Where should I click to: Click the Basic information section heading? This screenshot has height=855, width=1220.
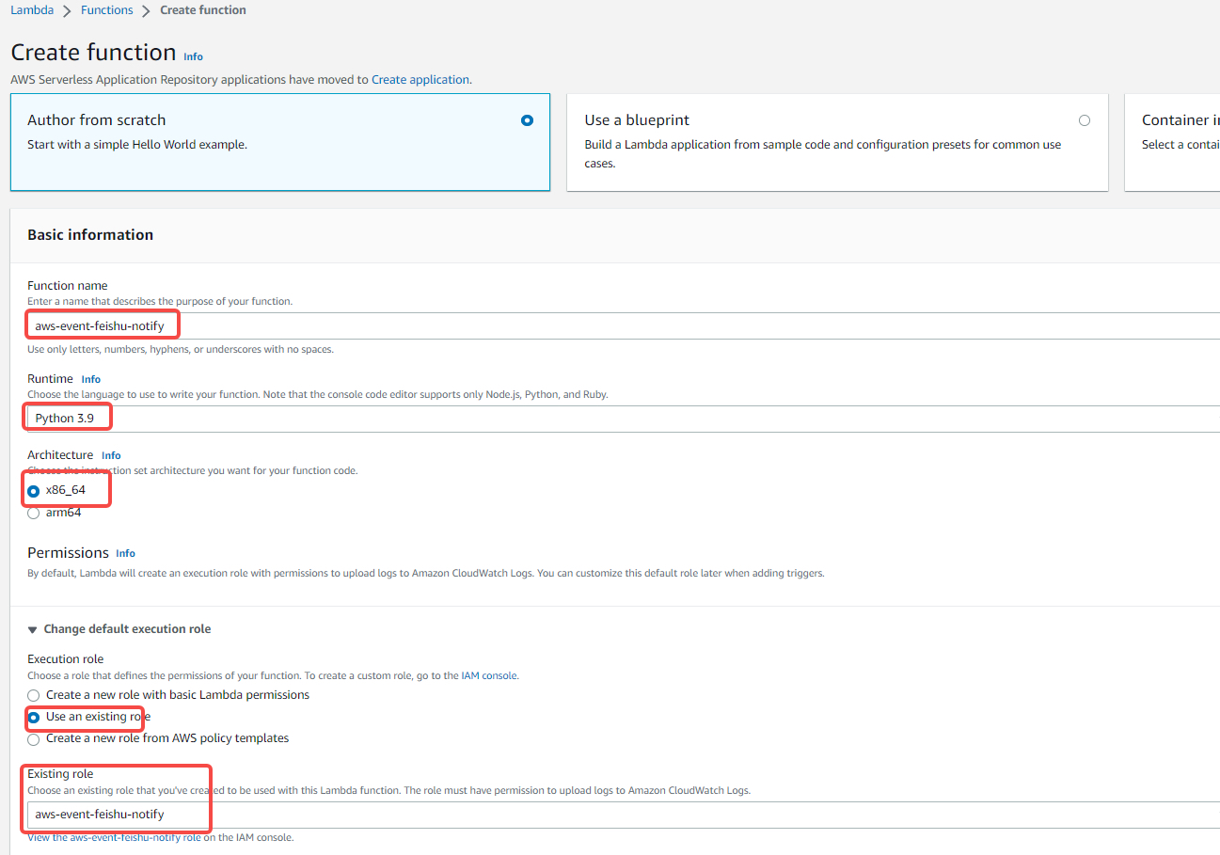click(90, 235)
